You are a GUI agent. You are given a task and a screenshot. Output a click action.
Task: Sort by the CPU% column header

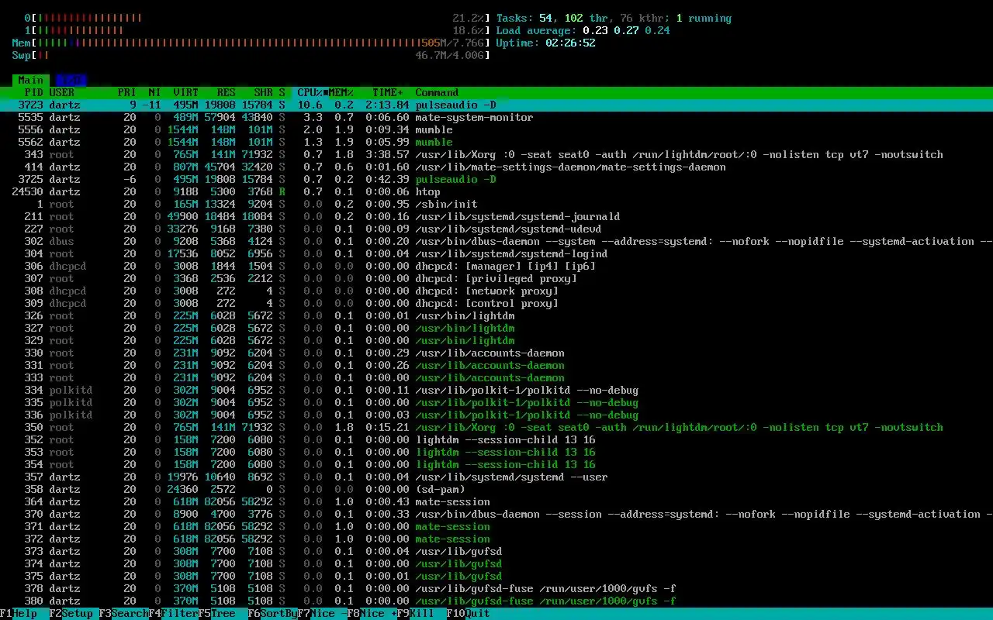coord(310,92)
